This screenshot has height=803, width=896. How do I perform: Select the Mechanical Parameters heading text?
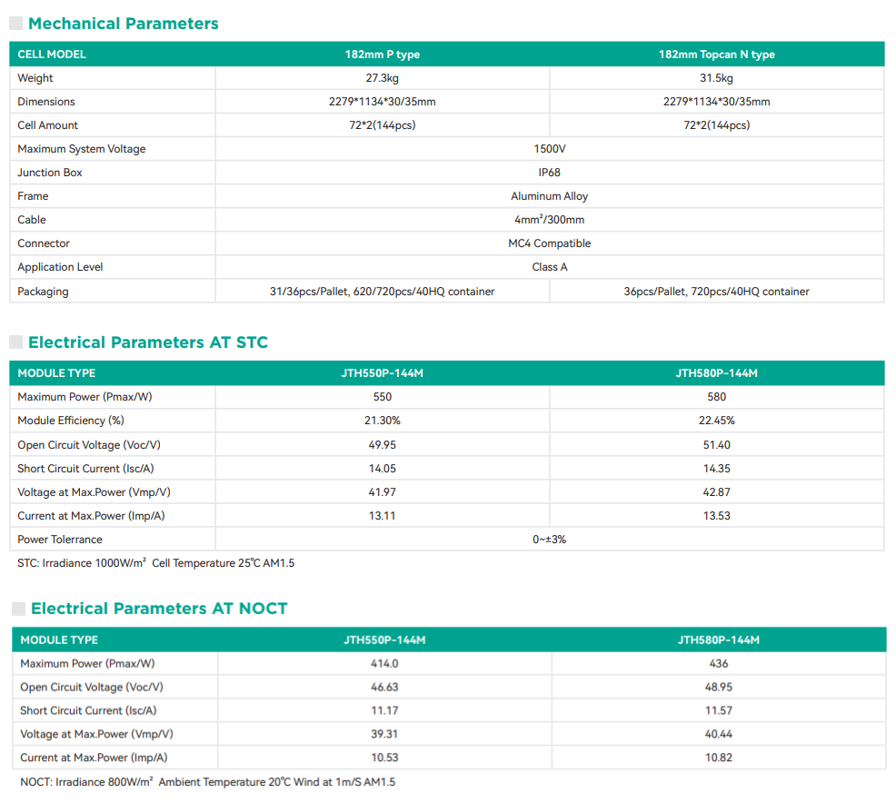(x=124, y=24)
